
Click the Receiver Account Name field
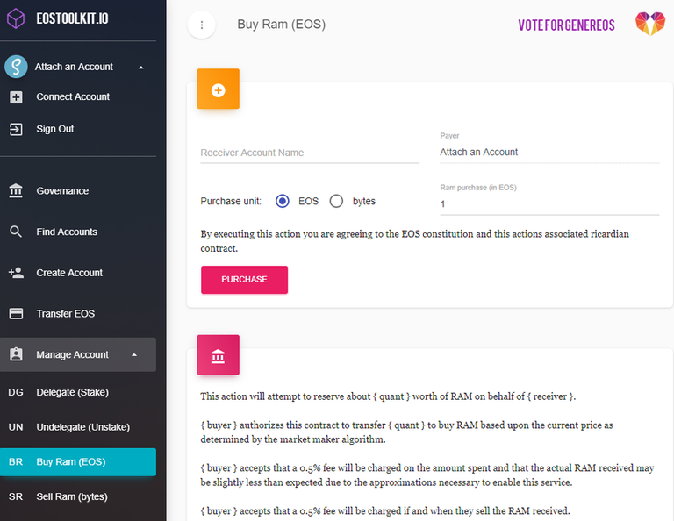coord(310,153)
